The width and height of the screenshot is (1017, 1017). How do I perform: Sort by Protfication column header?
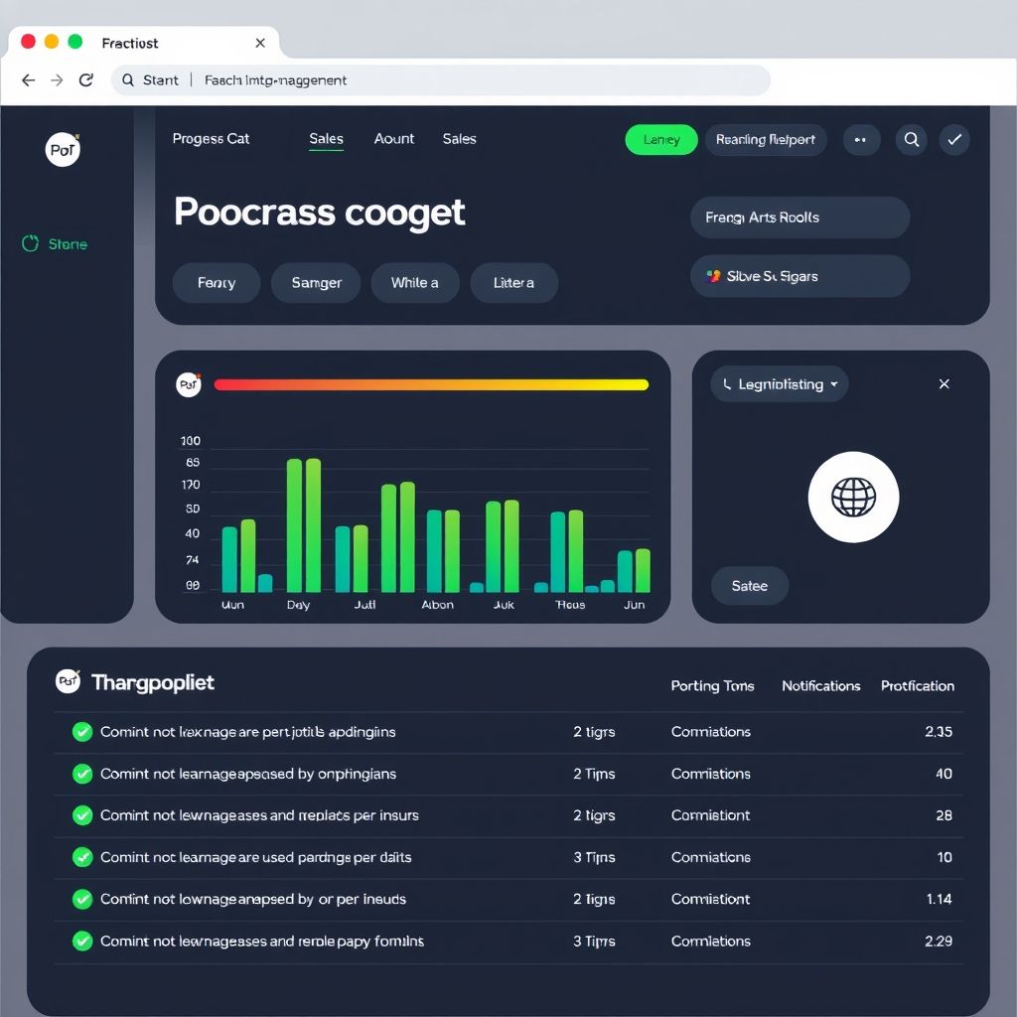click(x=917, y=685)
